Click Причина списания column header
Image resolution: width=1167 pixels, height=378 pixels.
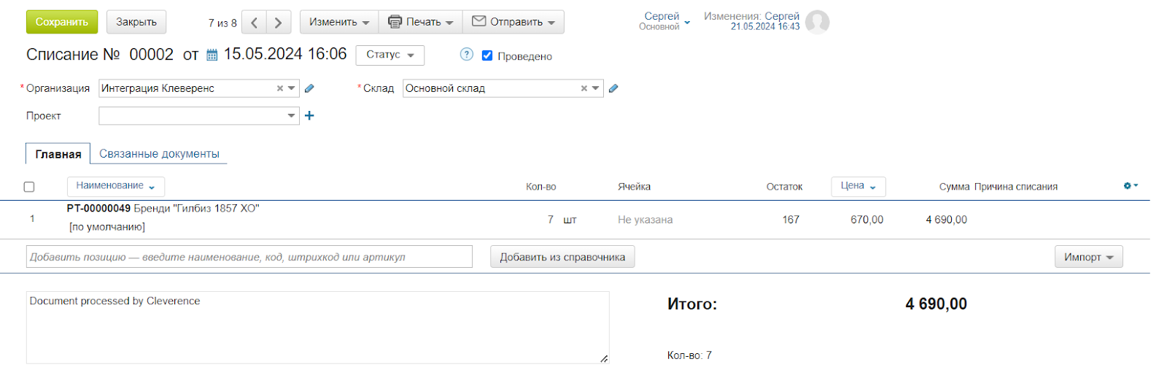[1015, 187]
